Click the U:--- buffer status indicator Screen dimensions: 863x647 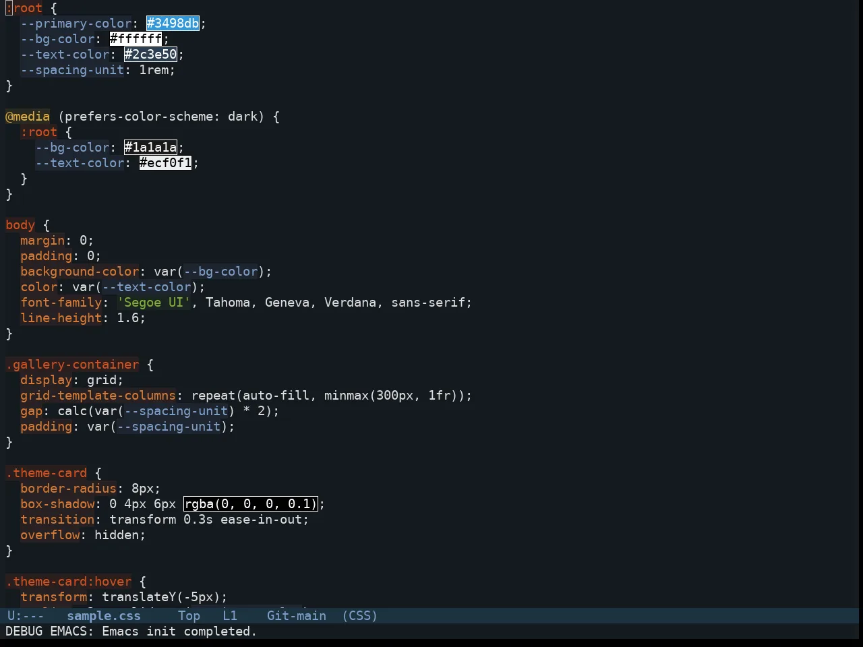point(25,616)
